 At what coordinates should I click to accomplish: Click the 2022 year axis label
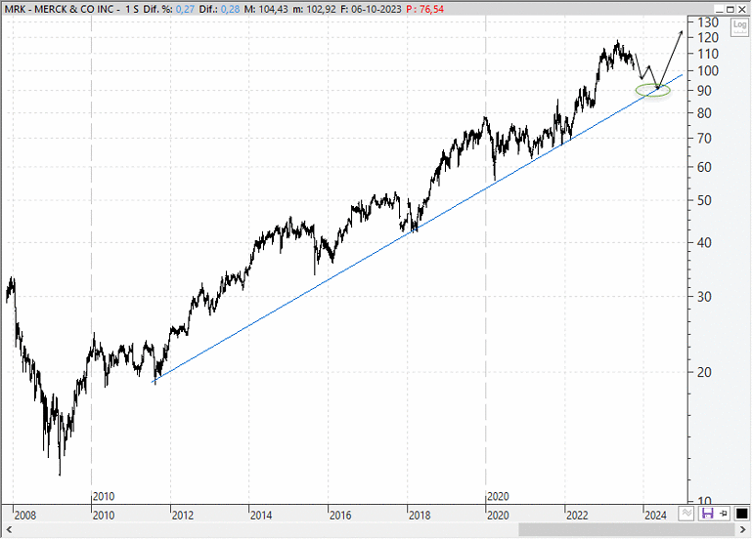[x=577, y=516]
